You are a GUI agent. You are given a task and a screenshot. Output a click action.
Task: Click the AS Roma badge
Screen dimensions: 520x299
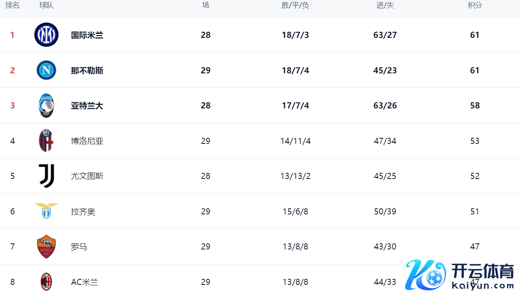click(x=46, y=247)
